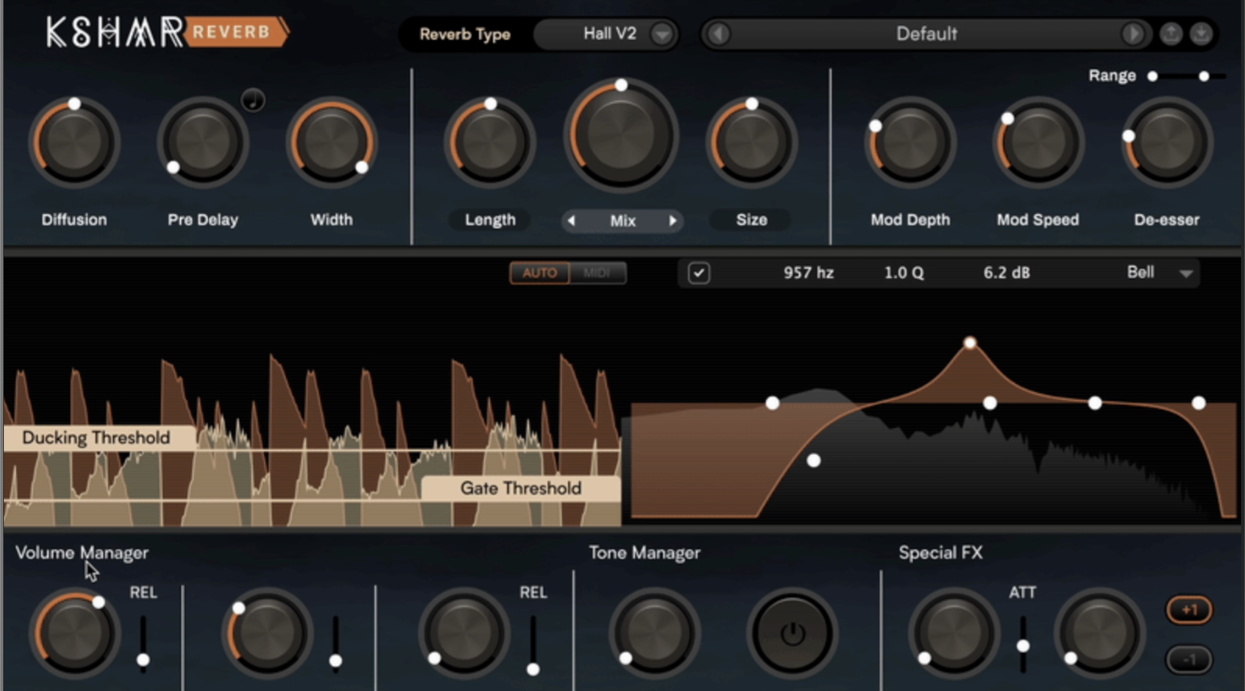Click the Length label button

[x=490, y=220]
